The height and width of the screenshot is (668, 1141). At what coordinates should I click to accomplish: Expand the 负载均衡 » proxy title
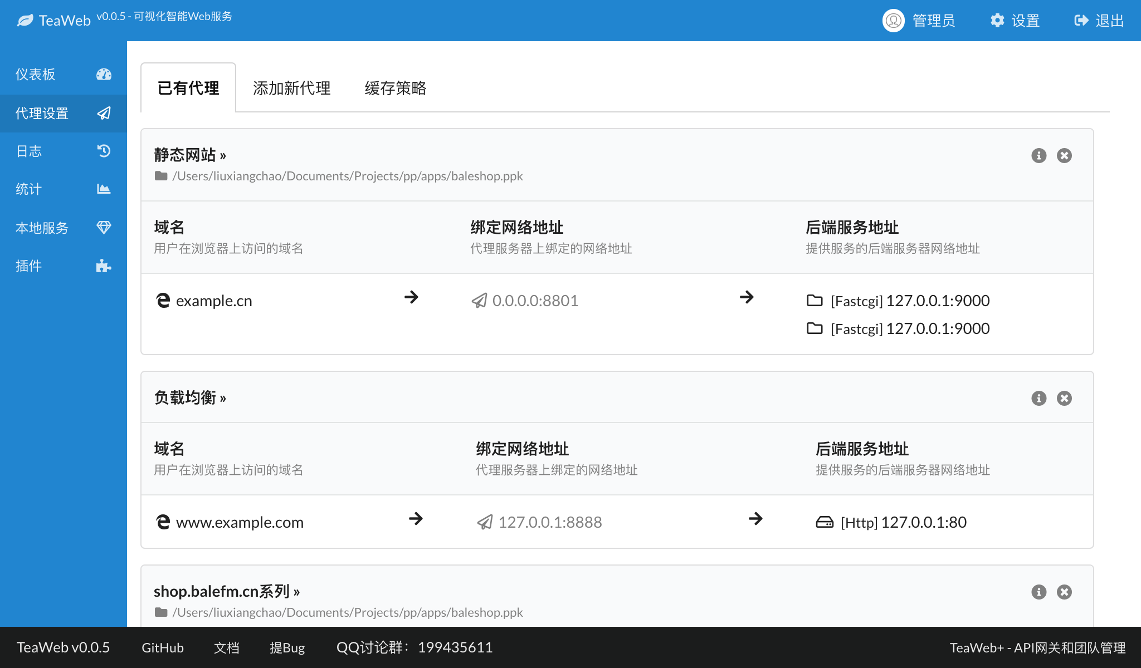pos(190,398)
